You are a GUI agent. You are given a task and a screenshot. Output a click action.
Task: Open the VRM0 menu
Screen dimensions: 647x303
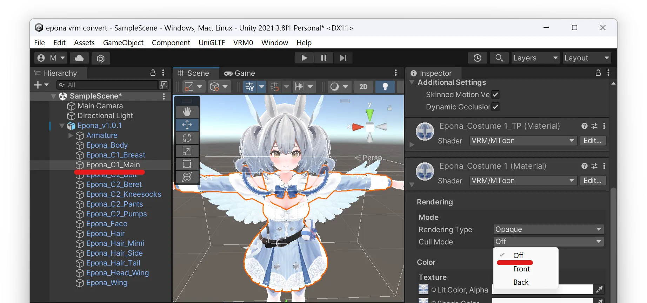coord(243,43)
